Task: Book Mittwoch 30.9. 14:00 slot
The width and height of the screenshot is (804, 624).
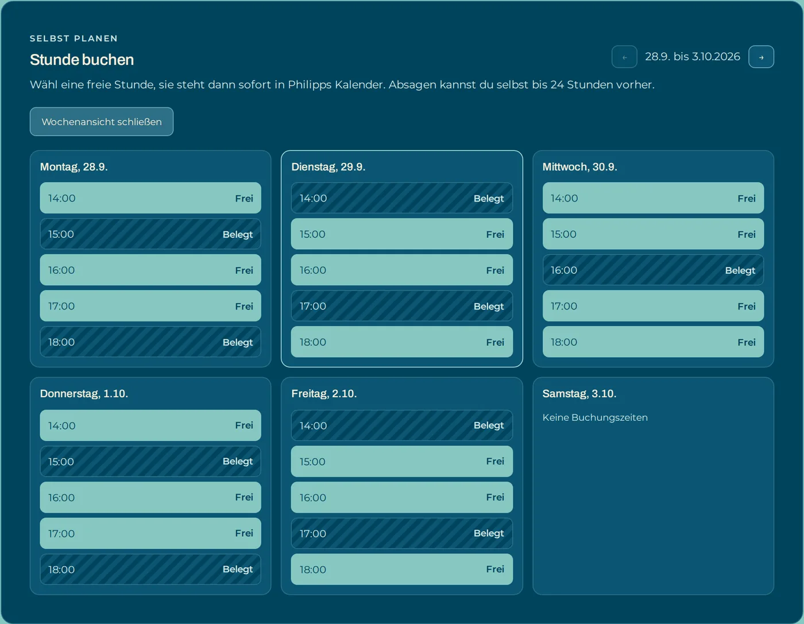Action: (653, 198)
